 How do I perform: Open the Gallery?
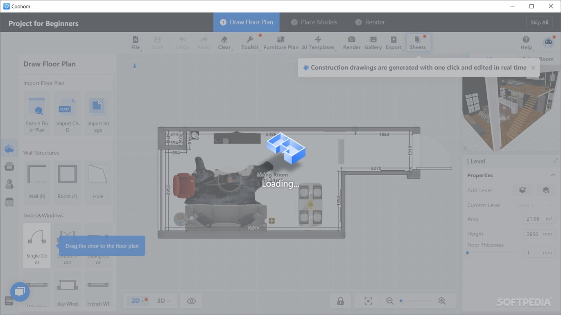pyautogui.click(x=373, y=42)
